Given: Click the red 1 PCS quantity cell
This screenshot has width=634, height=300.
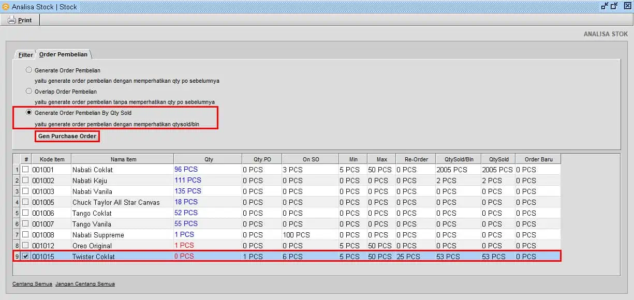Looking at the screenshot, I should (208, 245).
